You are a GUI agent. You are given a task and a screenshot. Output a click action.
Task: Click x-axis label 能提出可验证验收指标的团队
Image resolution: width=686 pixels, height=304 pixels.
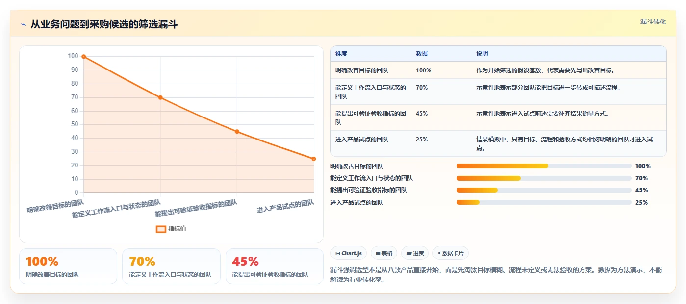(196, 208)
